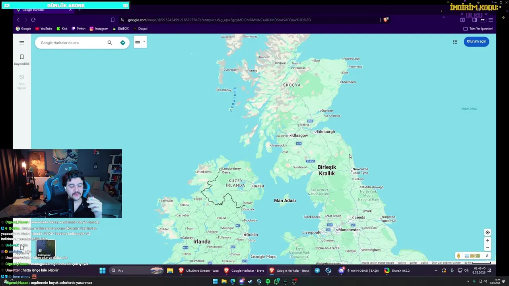Open the Son öğeler recents icon
Screen dimensions: 509x286
(22, 81)
